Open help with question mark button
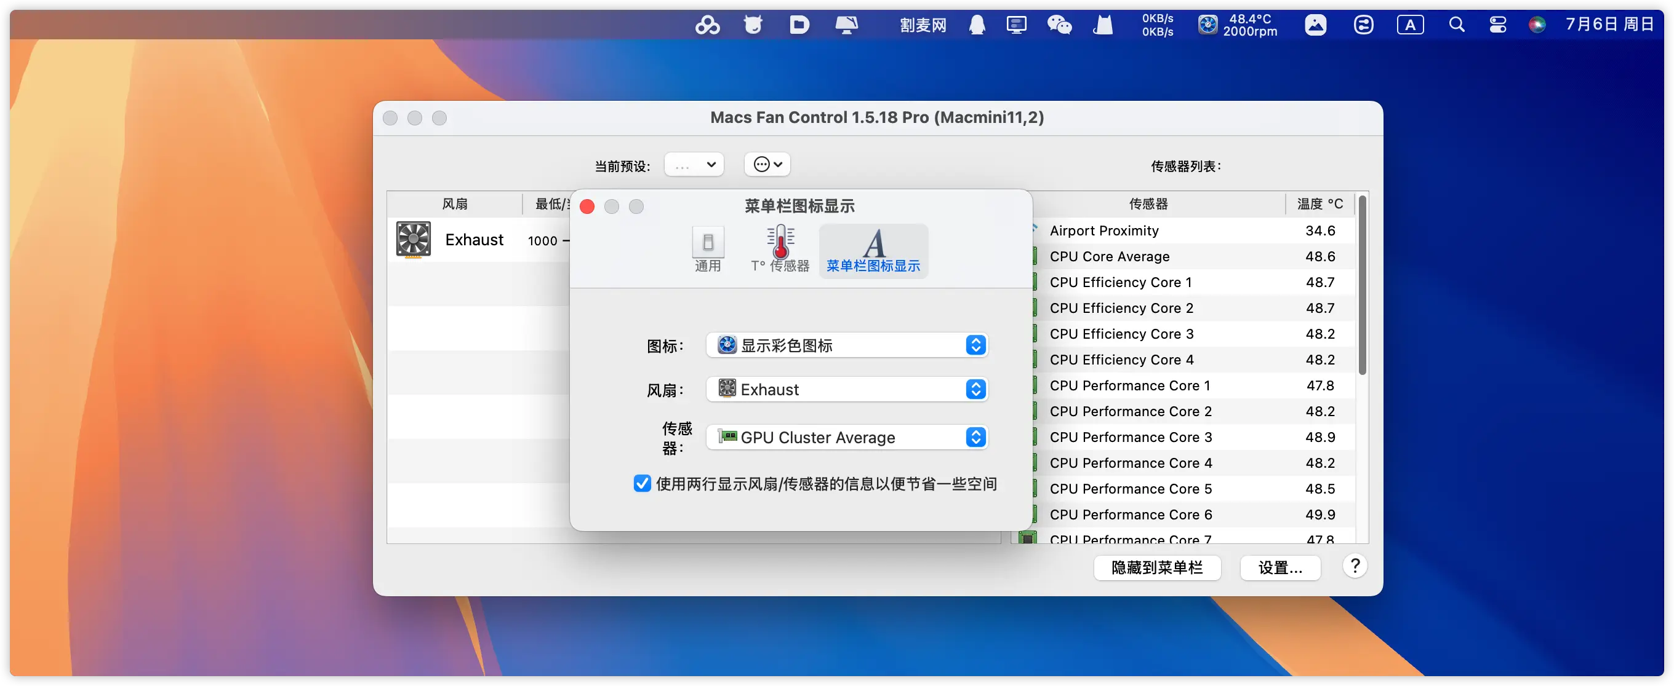 point(1355,566)
